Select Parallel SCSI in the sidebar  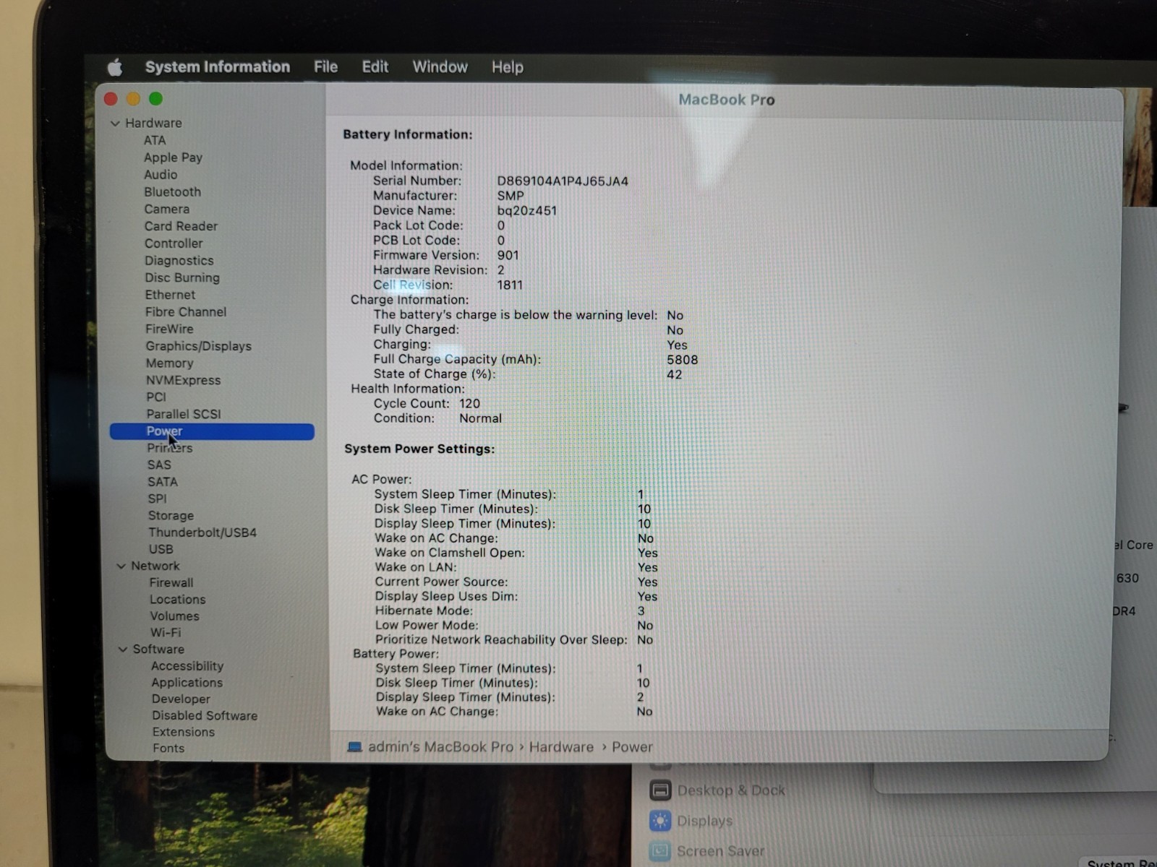click(x=184, y=415)
